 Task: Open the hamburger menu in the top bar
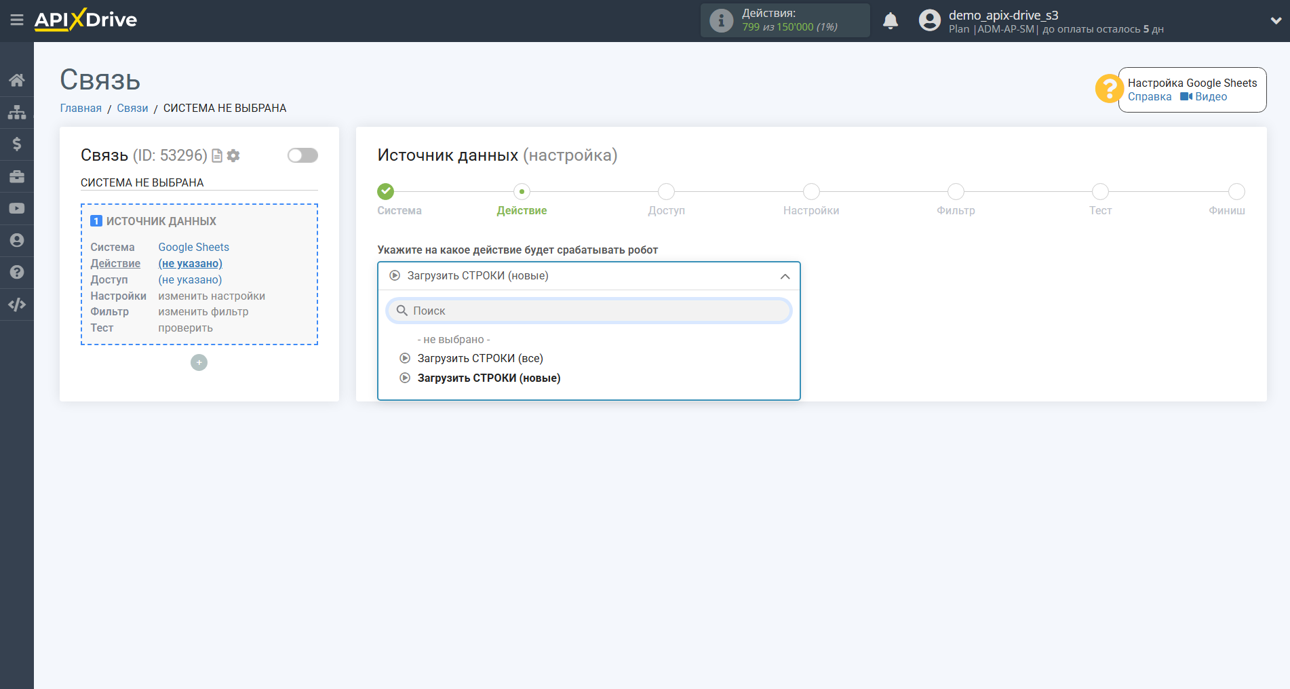17,20
